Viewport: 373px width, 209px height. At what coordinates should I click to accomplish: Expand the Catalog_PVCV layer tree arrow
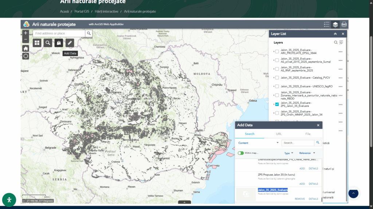point(274,78)
